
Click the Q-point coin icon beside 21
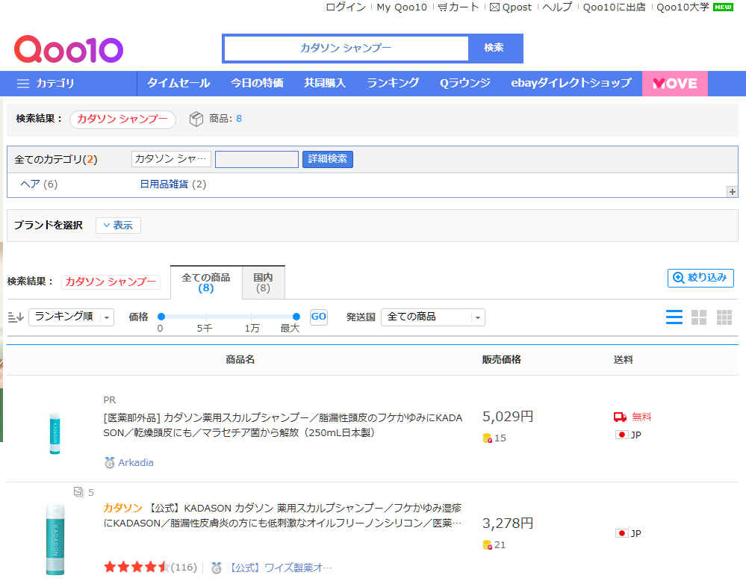coord(487,545)
